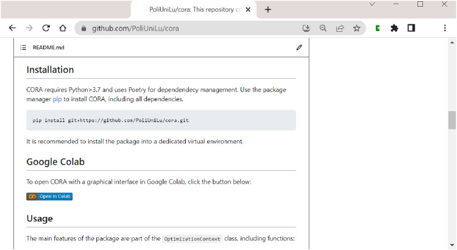This screenshot has height=250, width=457.
Task: Open the zoom magnifier icon in address bar
Action: pos(323,28)
